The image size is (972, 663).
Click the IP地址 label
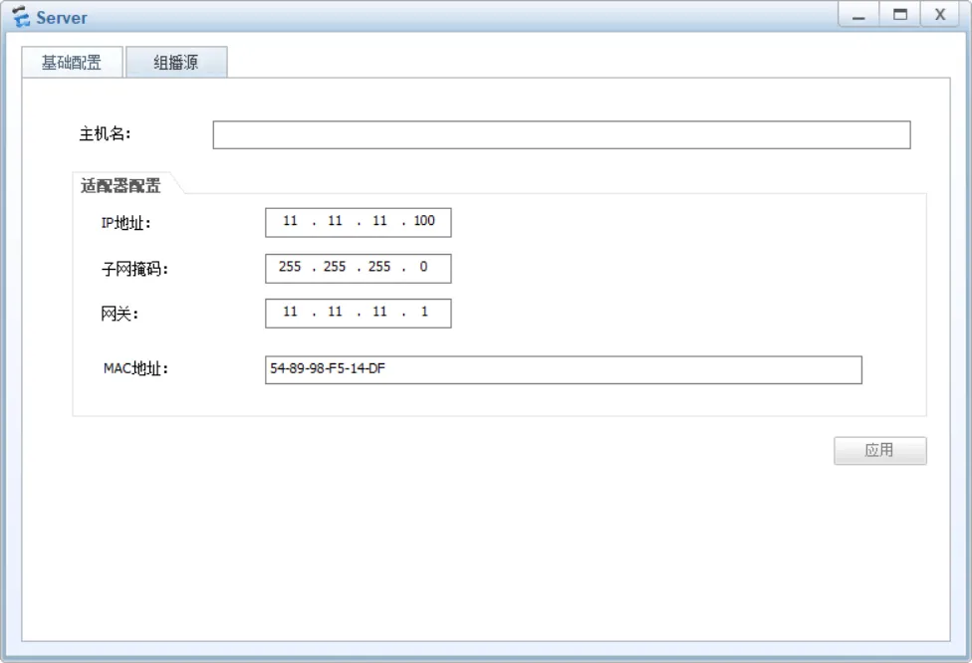(125, 223)
